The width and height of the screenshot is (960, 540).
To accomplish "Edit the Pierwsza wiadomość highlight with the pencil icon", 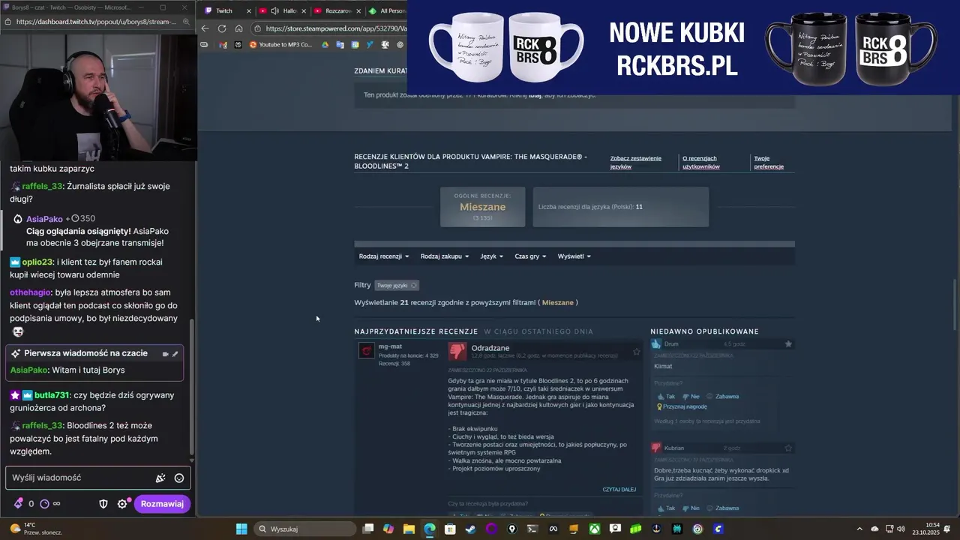I will coord(175,354).
